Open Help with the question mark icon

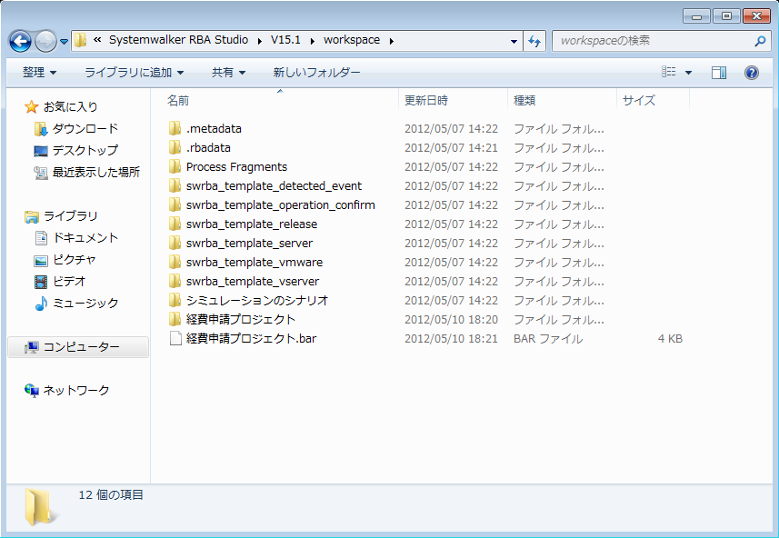pyautogui.click(x=751, y=73)
